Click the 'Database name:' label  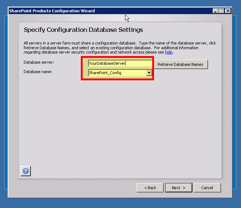pyautogui.click(x=38, y=72)
